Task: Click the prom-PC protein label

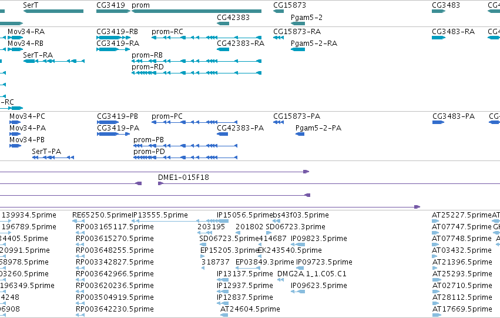Action: tap(167, 116)
